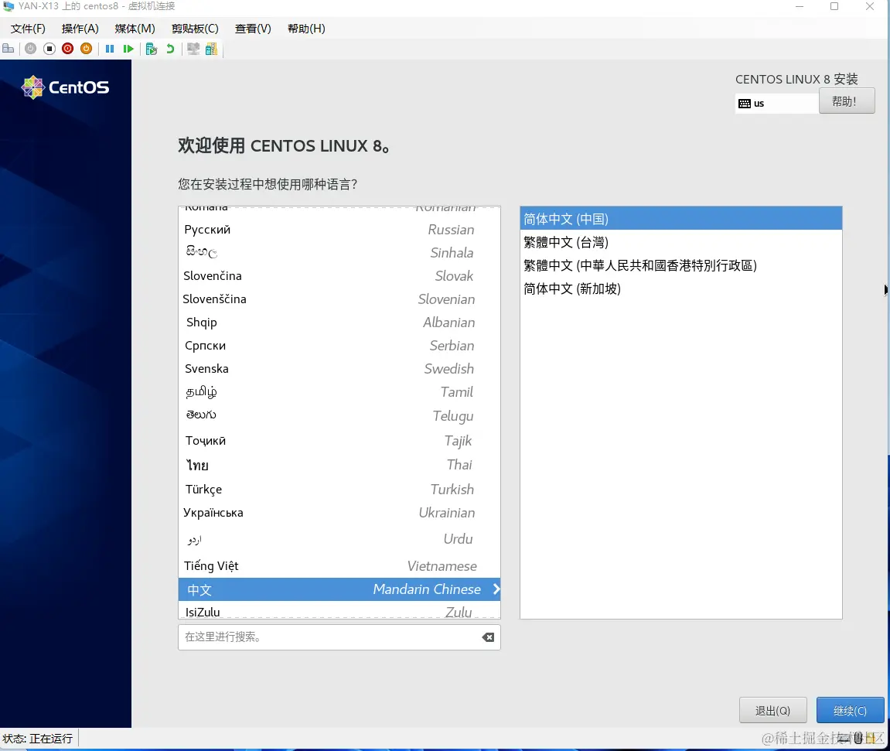This screenshot has height=751, width=890.
Task: Open the 剪贴板(C) menu
Action: coord(195,29)
